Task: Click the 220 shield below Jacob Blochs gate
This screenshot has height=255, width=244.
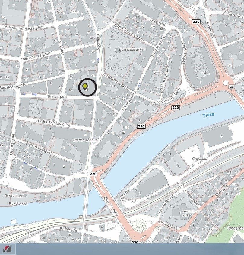Action: click(176, 107)
